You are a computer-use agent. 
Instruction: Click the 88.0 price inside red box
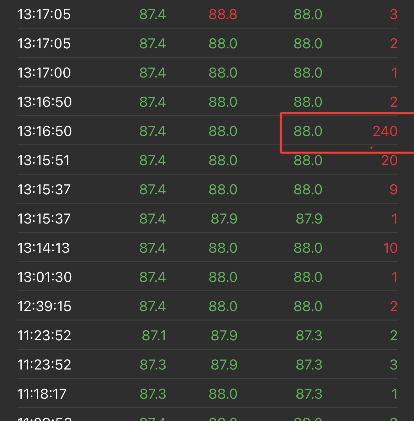[308, 131]
